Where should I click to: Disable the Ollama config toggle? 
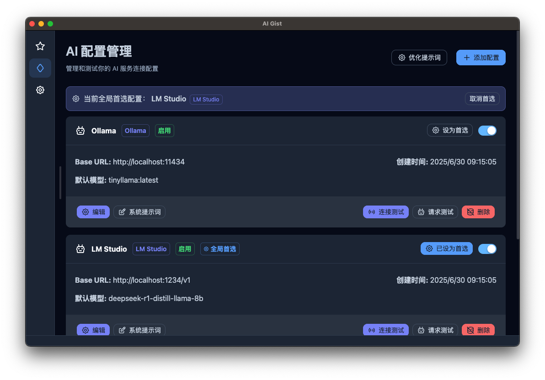(487, 130)
